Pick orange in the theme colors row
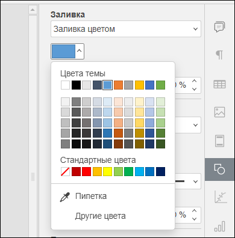Image resolution: width=235 pixels, height=238 pixels. (118, 85)
